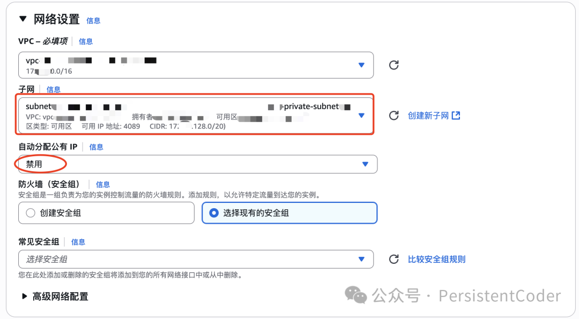Open 信息 link next to 自动分配公有 IP

(x=96, y=147)
